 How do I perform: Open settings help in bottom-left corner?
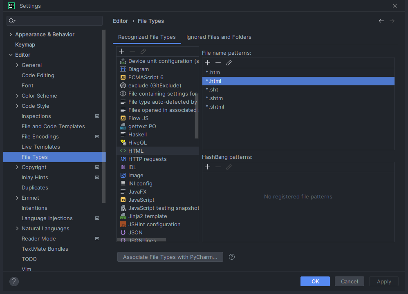14,281
